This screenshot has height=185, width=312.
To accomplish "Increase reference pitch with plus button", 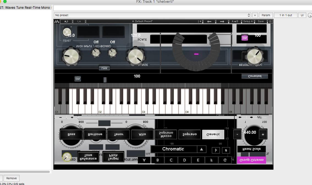I will (263, 135).
